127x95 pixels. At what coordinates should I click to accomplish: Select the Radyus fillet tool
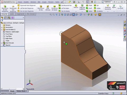coord(76,6)
